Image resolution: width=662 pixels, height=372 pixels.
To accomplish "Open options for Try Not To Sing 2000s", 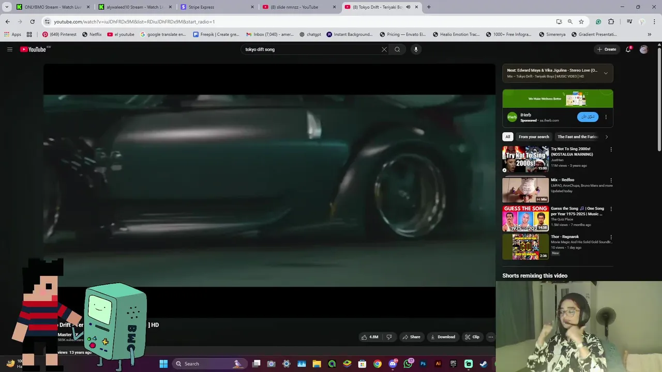I will [x=611, y=150].
